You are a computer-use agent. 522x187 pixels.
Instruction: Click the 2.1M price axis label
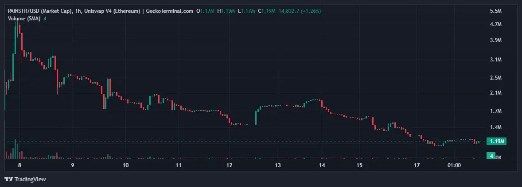(496, 93)
